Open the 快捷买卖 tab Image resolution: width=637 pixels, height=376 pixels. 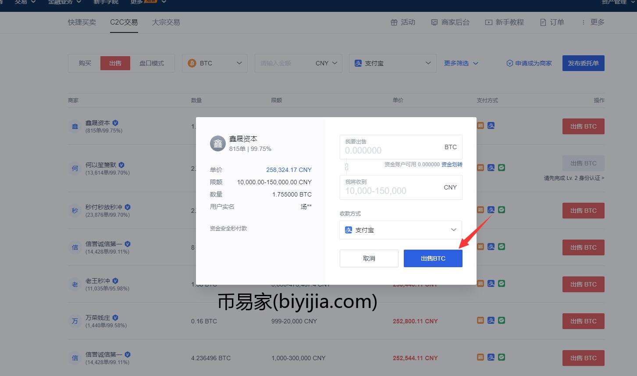click(x=82, y=22)
